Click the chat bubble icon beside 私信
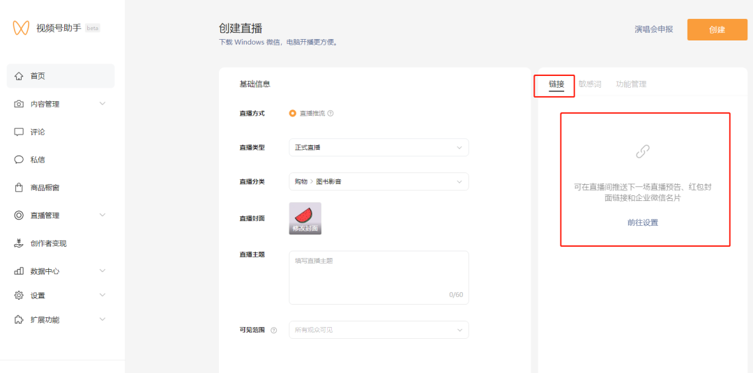Image resolution: width=753 pixels, height=373 pixels. [19, 160]
